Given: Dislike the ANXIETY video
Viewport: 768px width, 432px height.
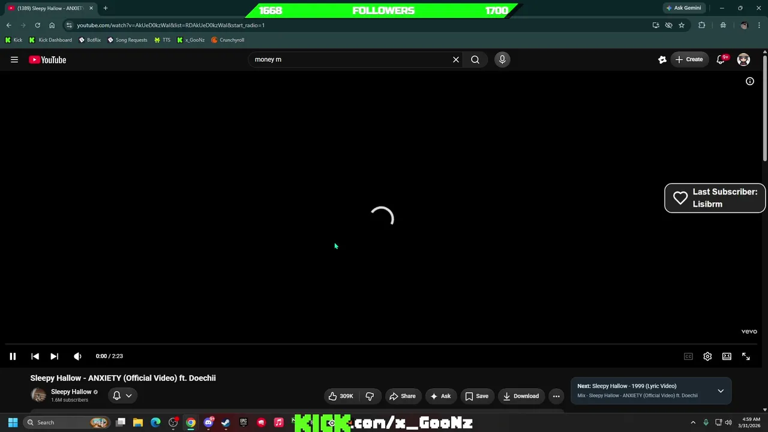Looking at the screenshot, I should pyautogui.click(x=370, y=396).
